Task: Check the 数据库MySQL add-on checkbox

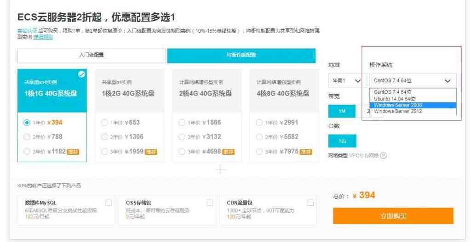Action: pos(109,203)
